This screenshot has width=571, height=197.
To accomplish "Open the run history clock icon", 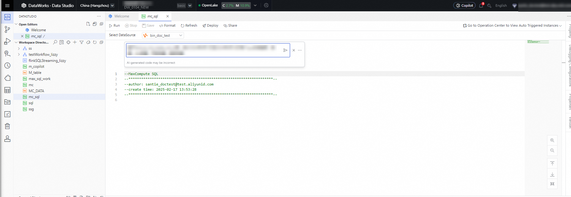I will [x=7, y=66].
